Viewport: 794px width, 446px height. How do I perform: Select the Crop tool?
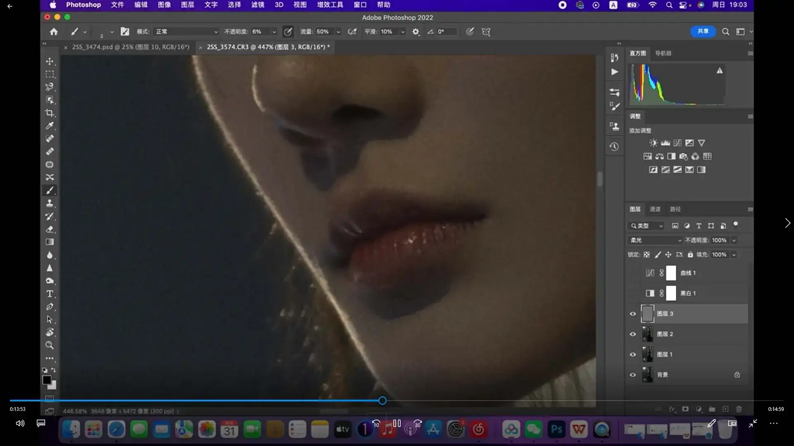pos(50,113)
